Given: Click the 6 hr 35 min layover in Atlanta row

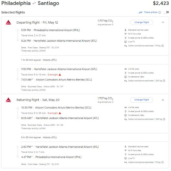Looking at the screenshot, I should [x=39, y=137].
